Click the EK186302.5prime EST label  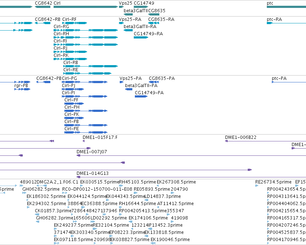pyautogui.click(x=46, y=196)
